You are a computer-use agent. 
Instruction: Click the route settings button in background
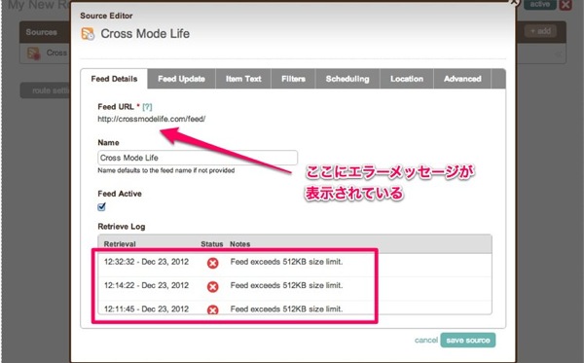[x=45, y=91]
